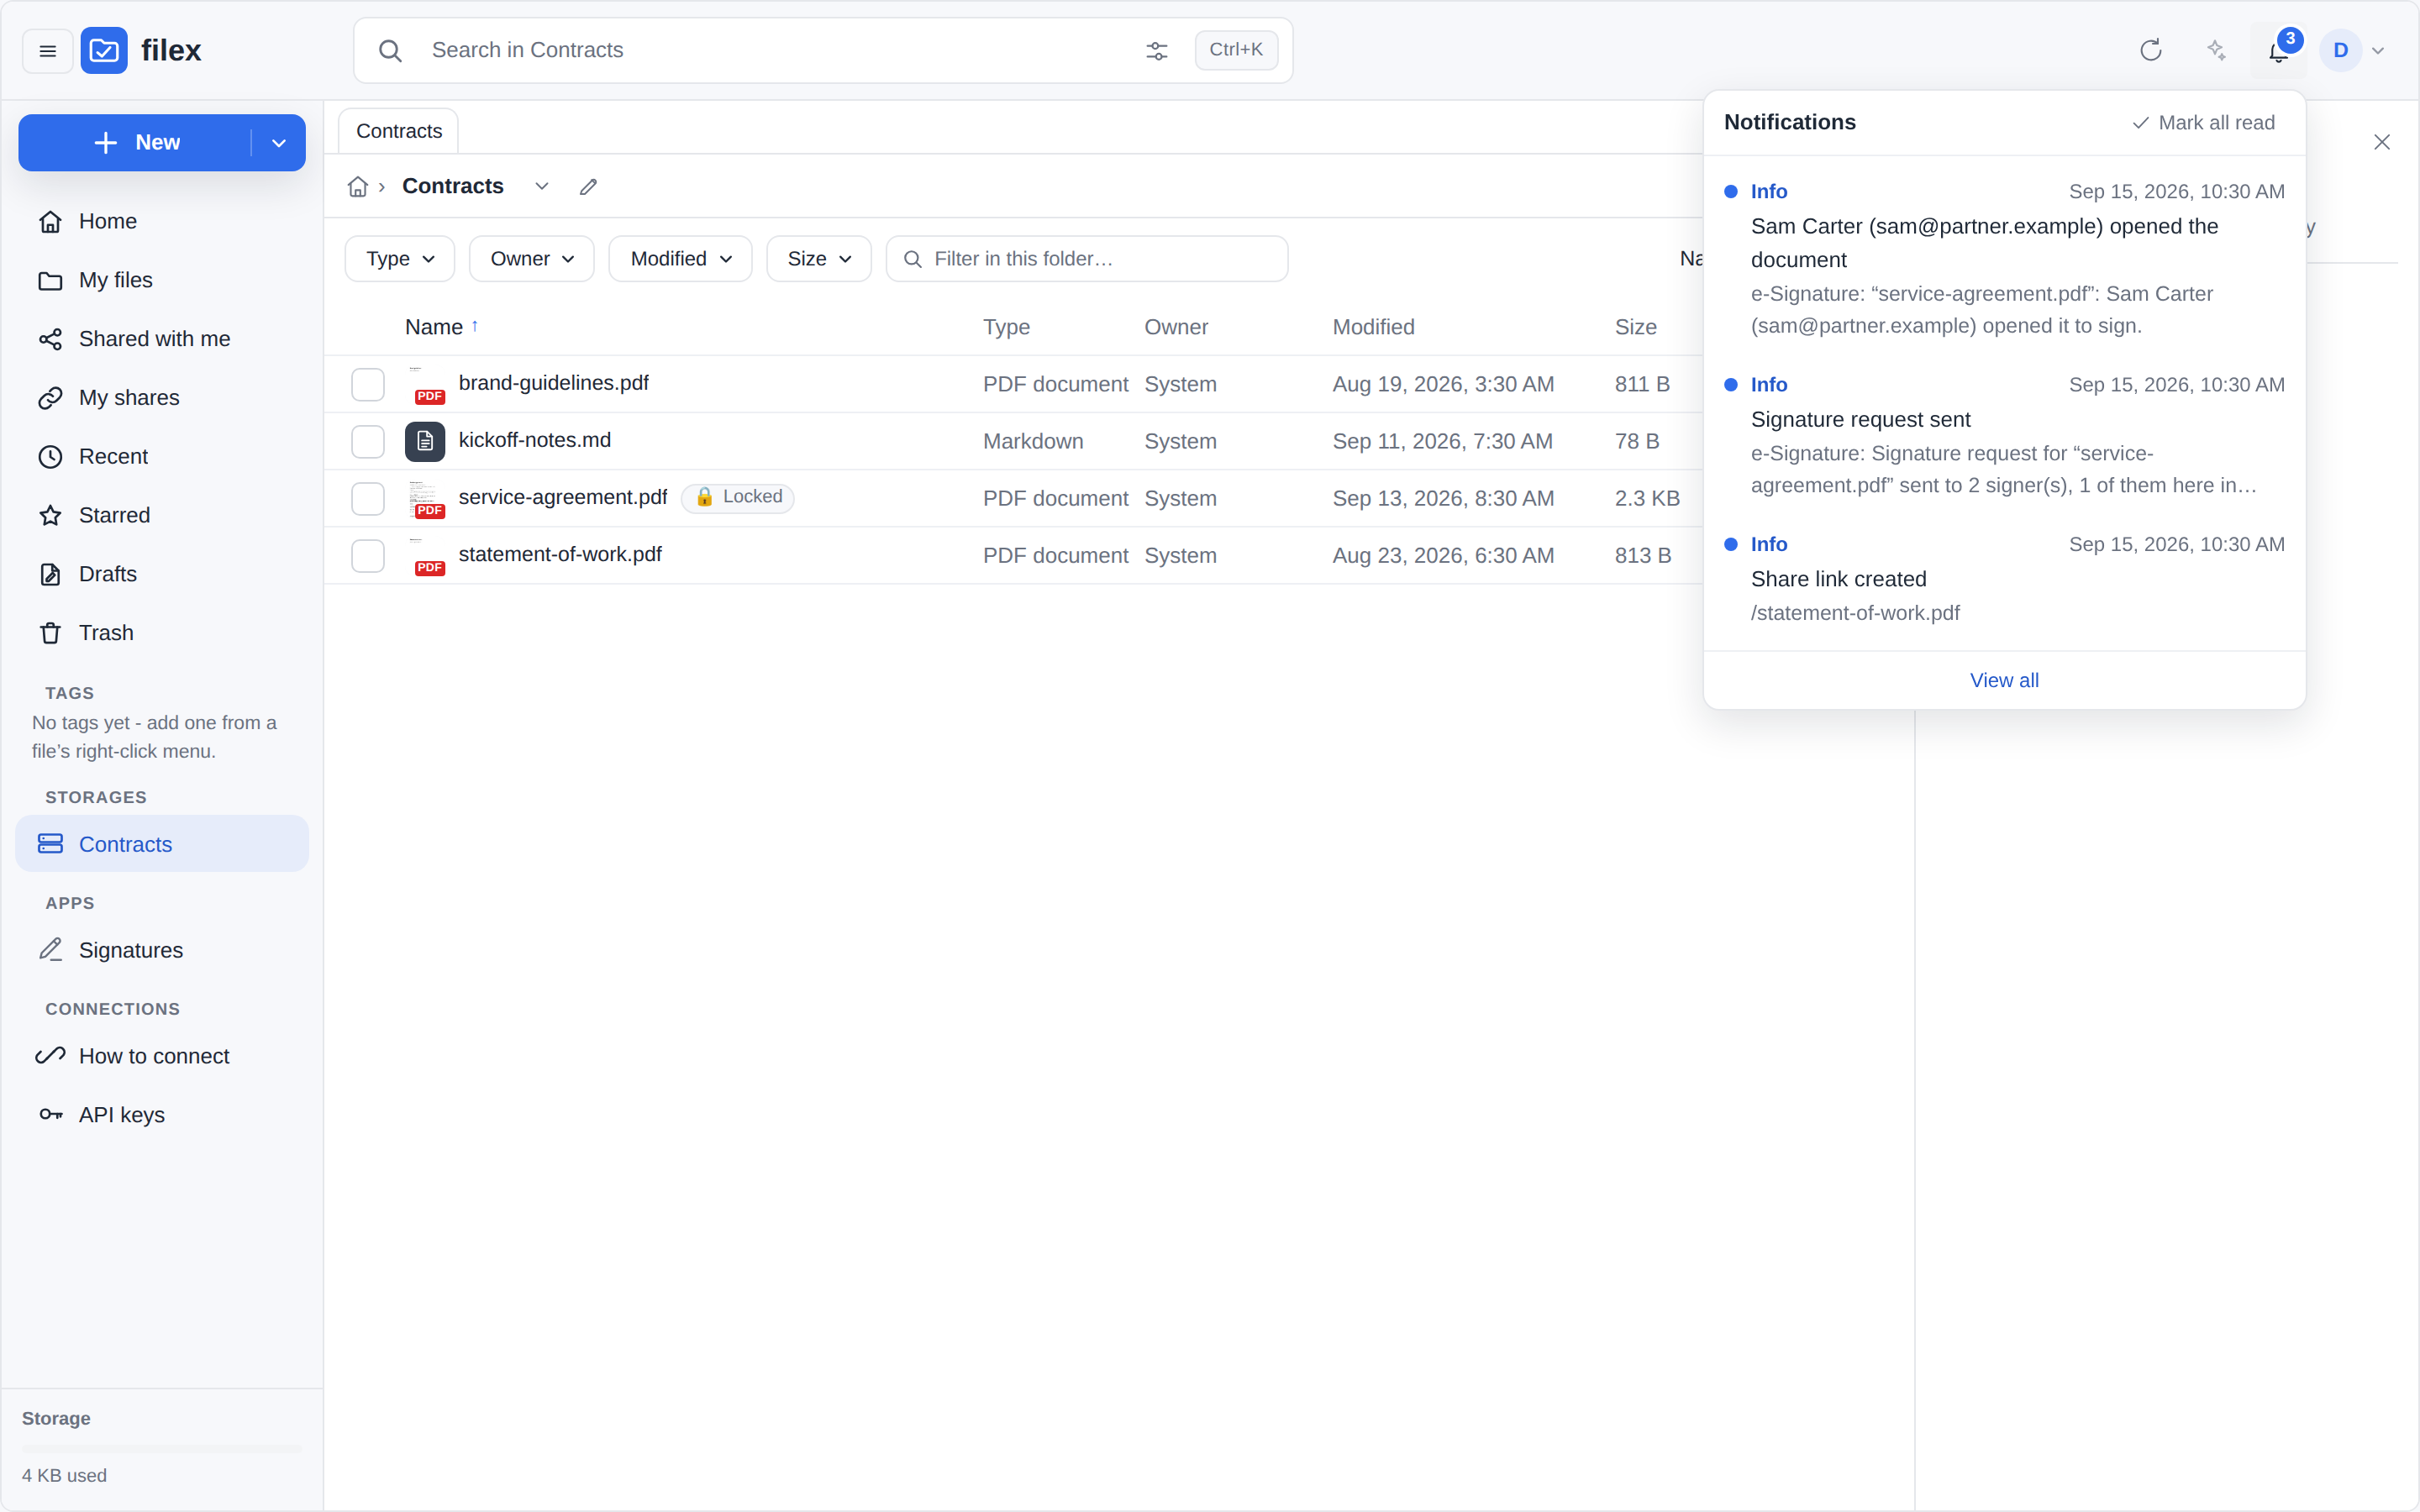The width and height of the screenshot is (2420, 1512).
Task: Expand Contracts breadcrumb chevron
Action: (x=542, y=187)
